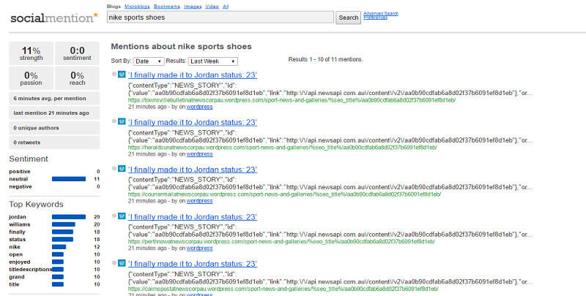Click WordPress icon beside Herald Sun result
The height and width of the screenshot is (296, 586).
tap(122, 121)
